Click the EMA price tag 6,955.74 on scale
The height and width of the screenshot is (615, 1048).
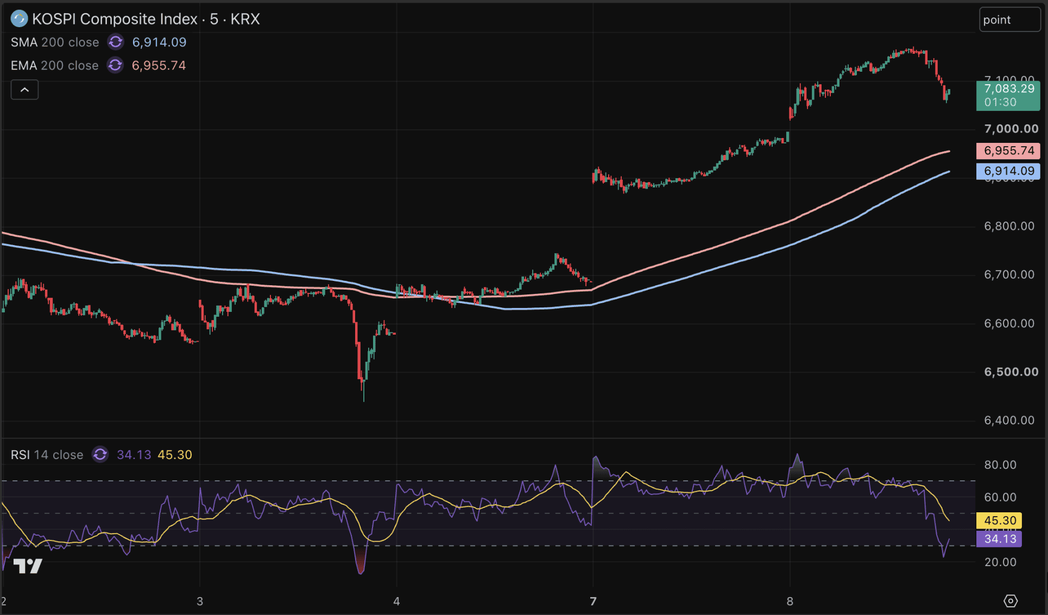coord(1008,150)
